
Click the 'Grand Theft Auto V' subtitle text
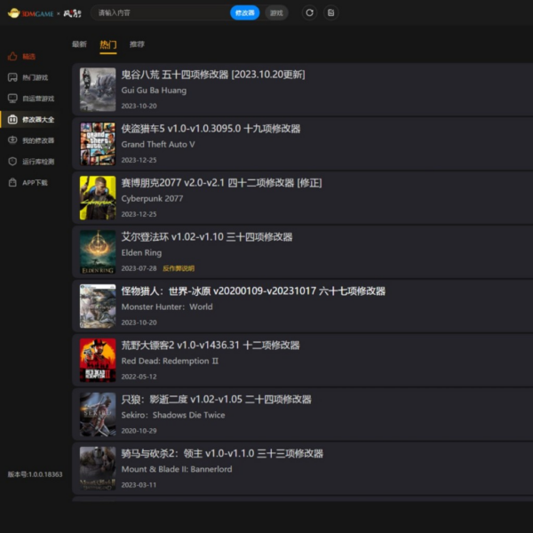coord(158,145)
